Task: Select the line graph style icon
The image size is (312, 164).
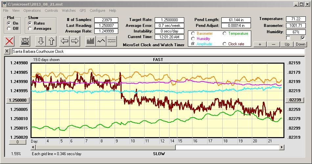Action: (101, 41)
